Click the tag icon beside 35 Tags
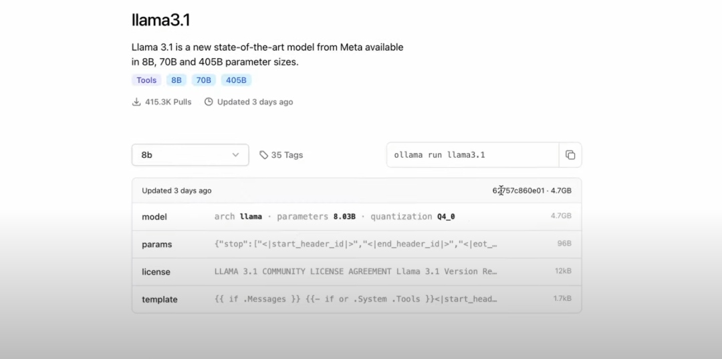The image size is (722, 359). [264, 155]
